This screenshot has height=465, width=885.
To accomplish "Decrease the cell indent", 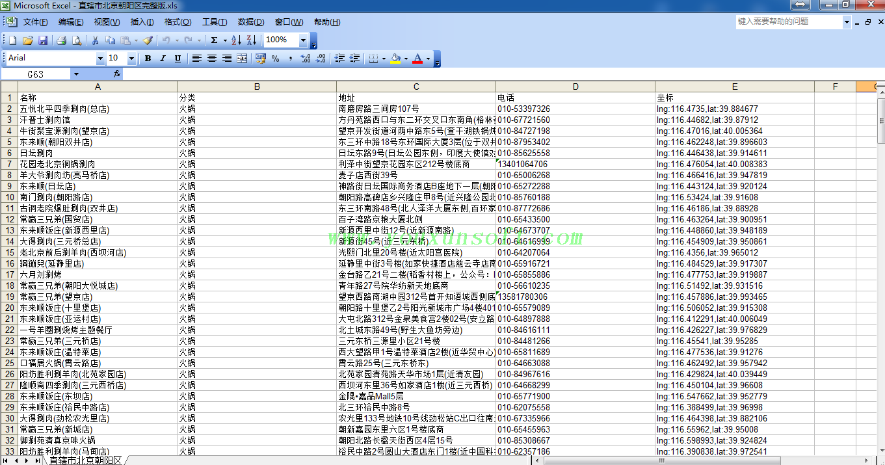I will click(x=339, y=59).
